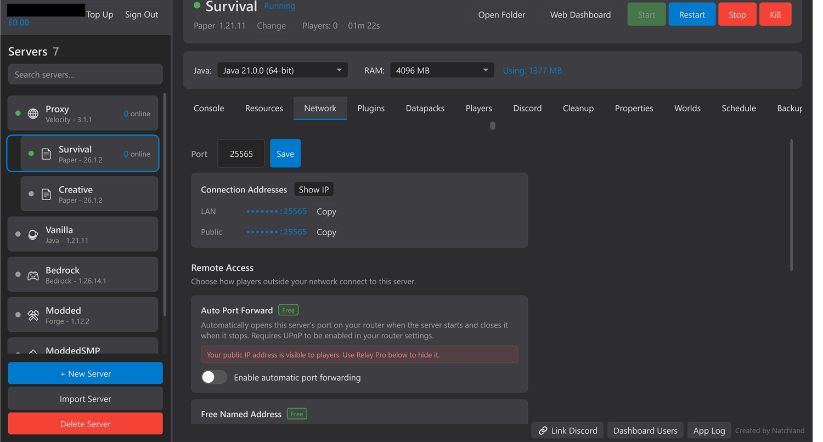Image resolution: width=823 pixels, height=442 pixels.
Task: Restart the Survival server
Action: coord(692,14)
